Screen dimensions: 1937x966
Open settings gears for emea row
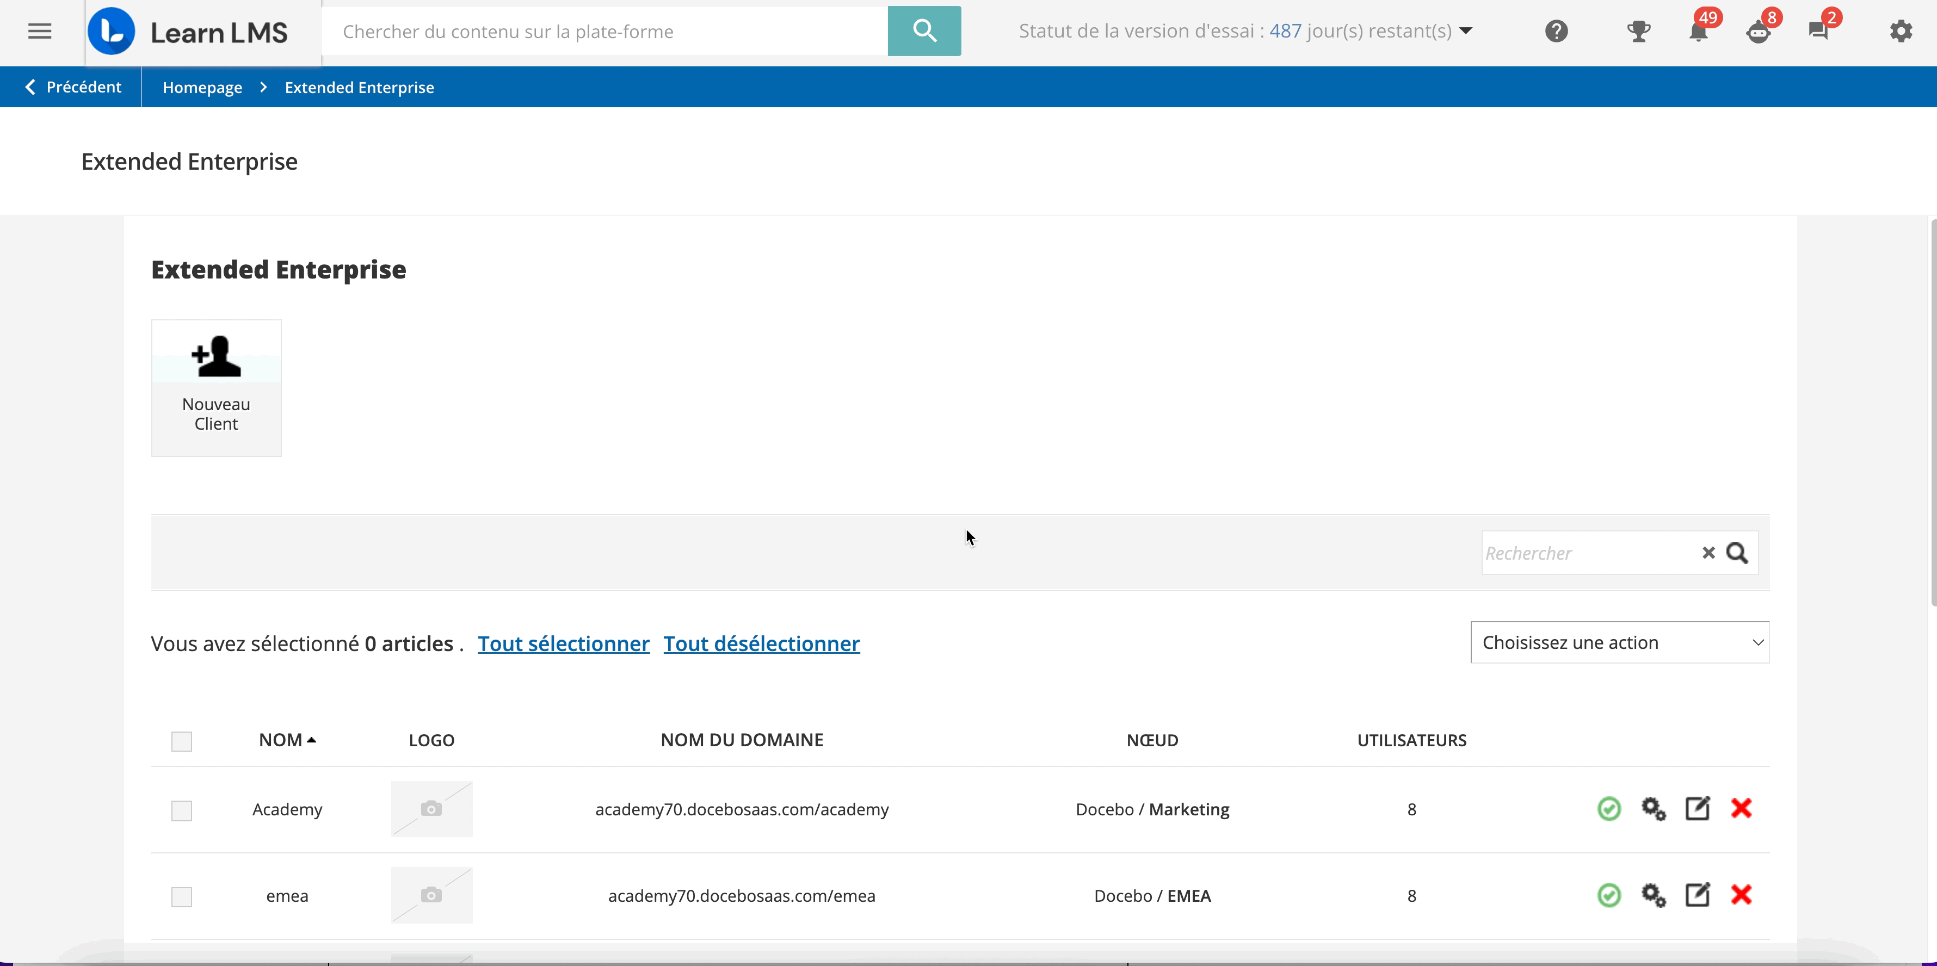(x=1653, y=895)
